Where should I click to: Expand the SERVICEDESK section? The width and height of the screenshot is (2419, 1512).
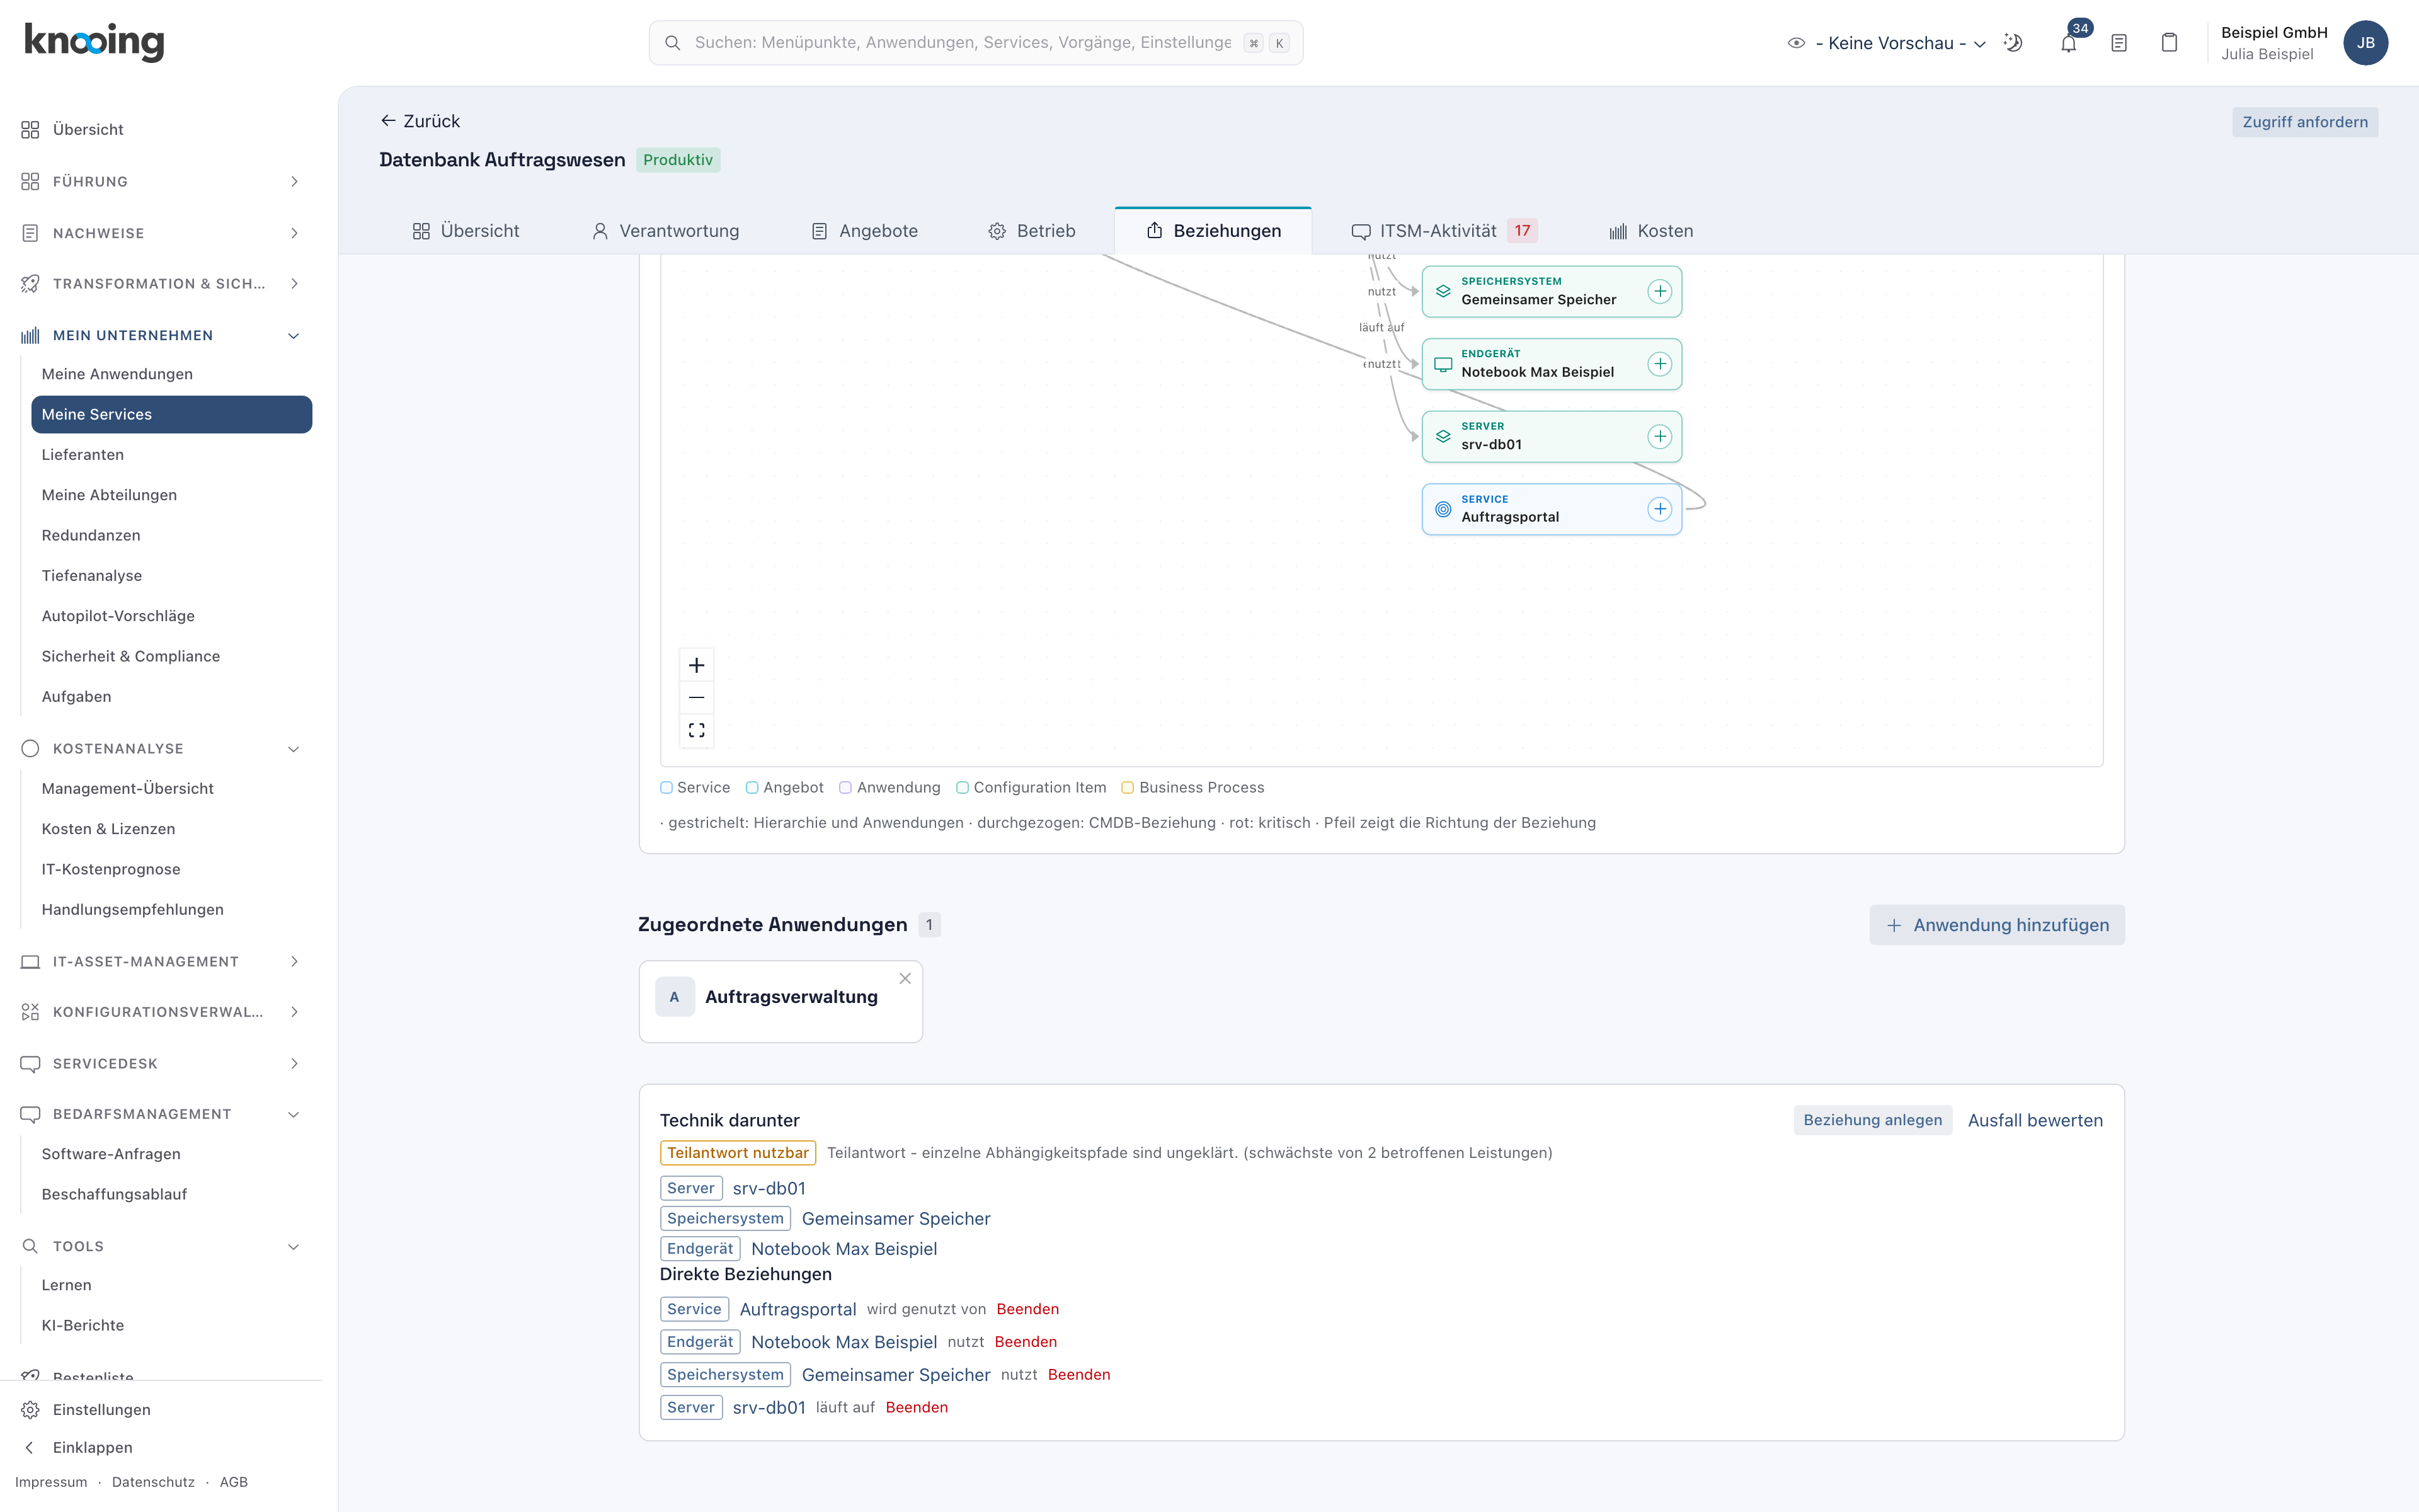tap(160, 1064)
